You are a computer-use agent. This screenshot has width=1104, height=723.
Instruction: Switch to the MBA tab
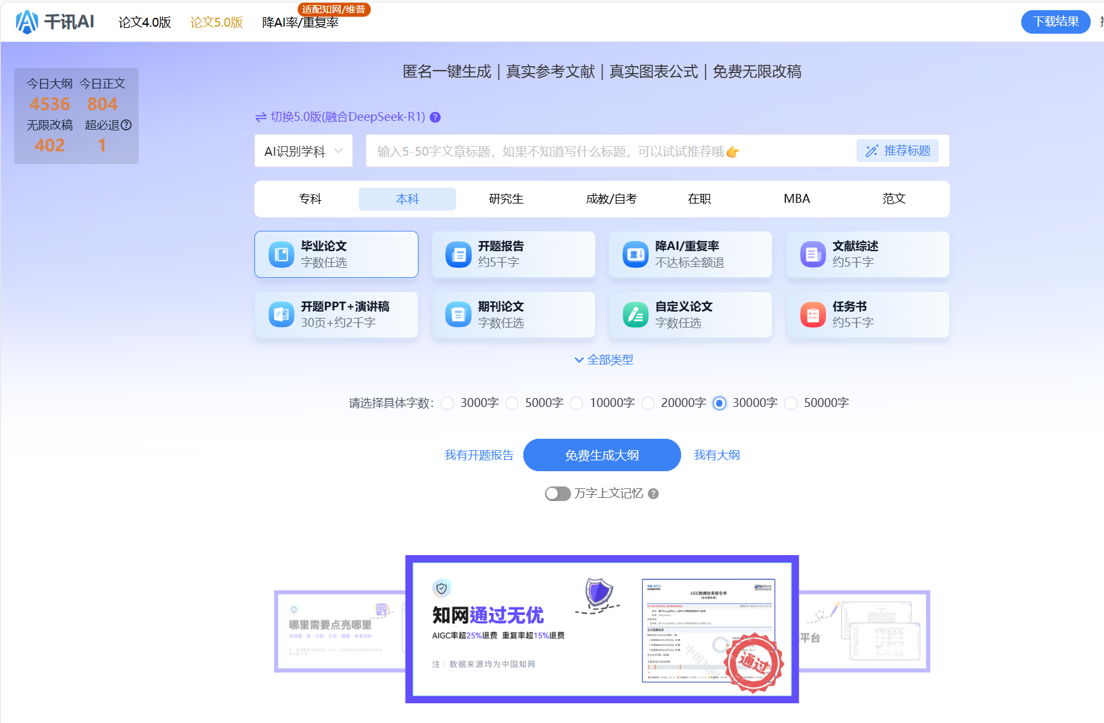click(x=797, y=199)
